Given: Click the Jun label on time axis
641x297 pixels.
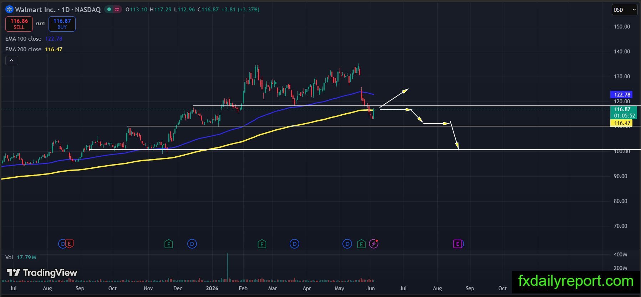Looking at the screenshot, I should (371, 288).
